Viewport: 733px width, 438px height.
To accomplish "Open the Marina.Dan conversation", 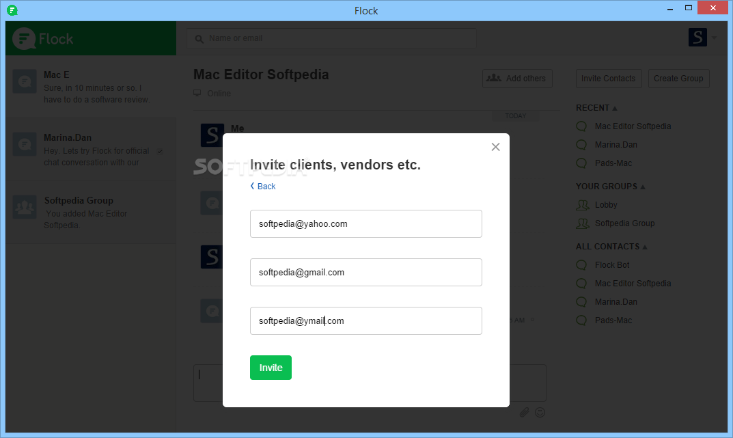I will pyautogui.click(x=91, y=150).
